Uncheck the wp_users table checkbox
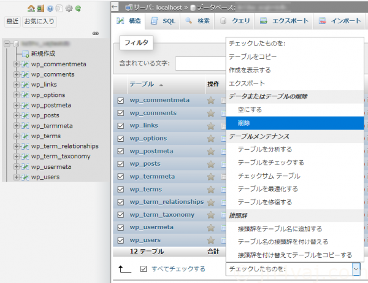 (121, 241)
